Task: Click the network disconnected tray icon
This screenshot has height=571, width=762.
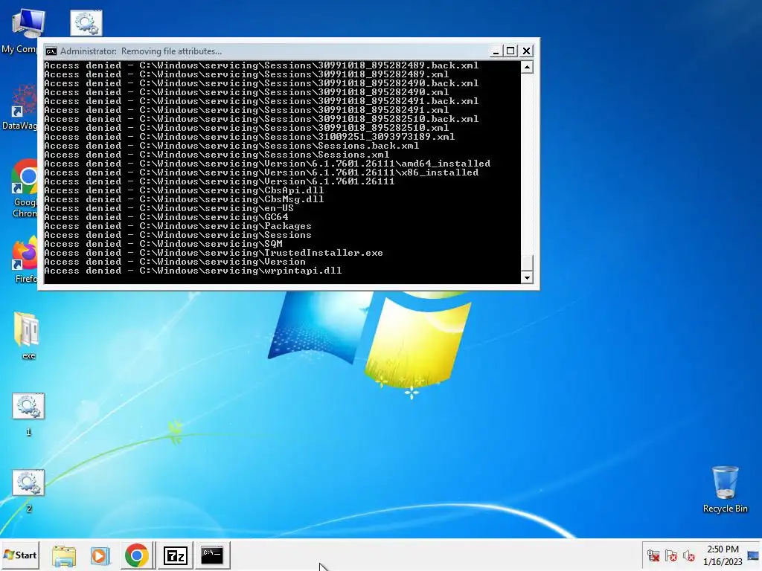Action: pyautogui.click(x=653, y=555)
